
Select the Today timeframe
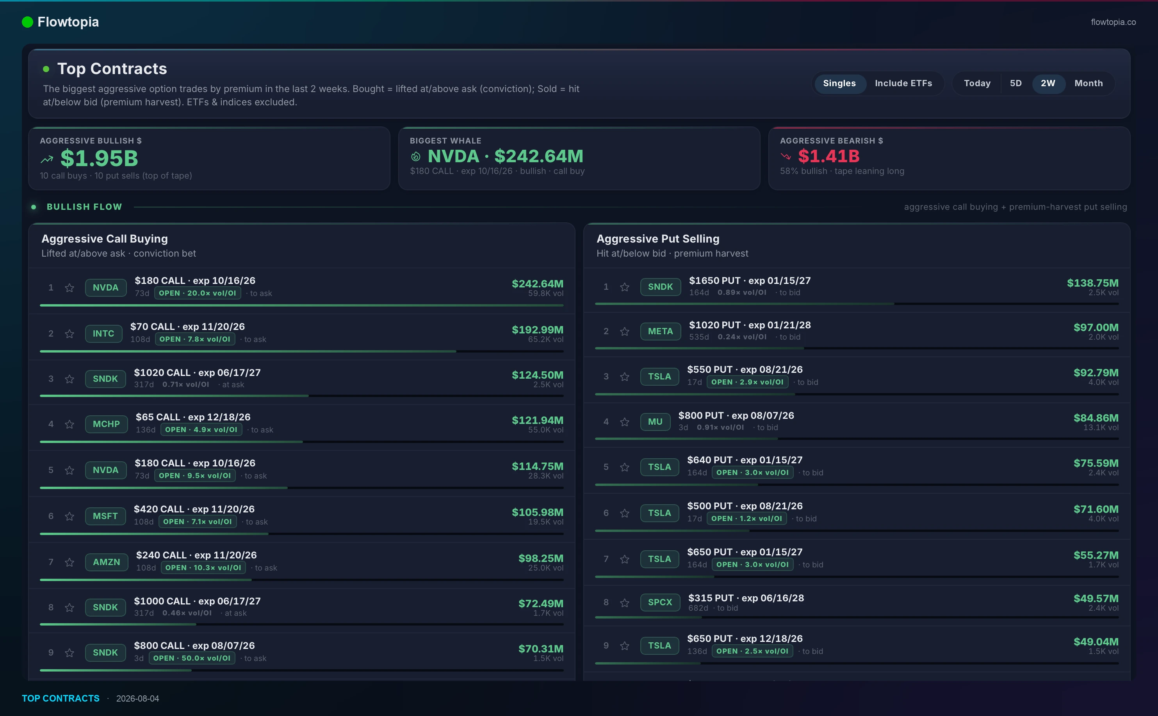coord(977,83)
